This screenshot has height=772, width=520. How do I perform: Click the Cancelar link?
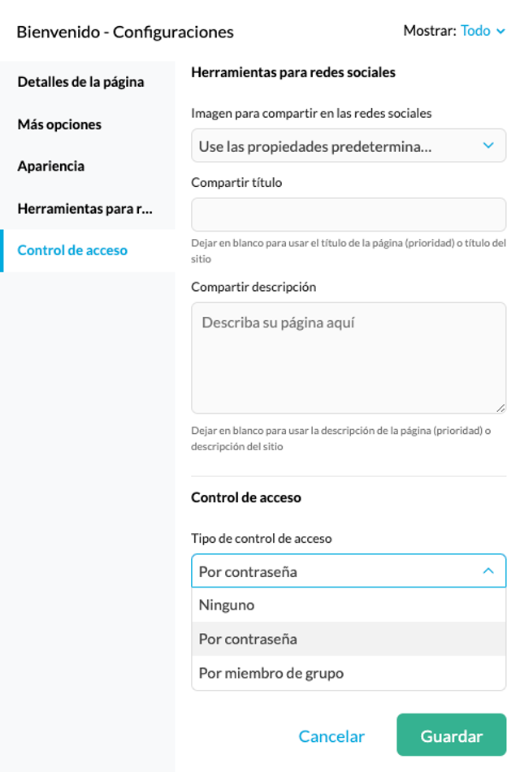point(331,736)
